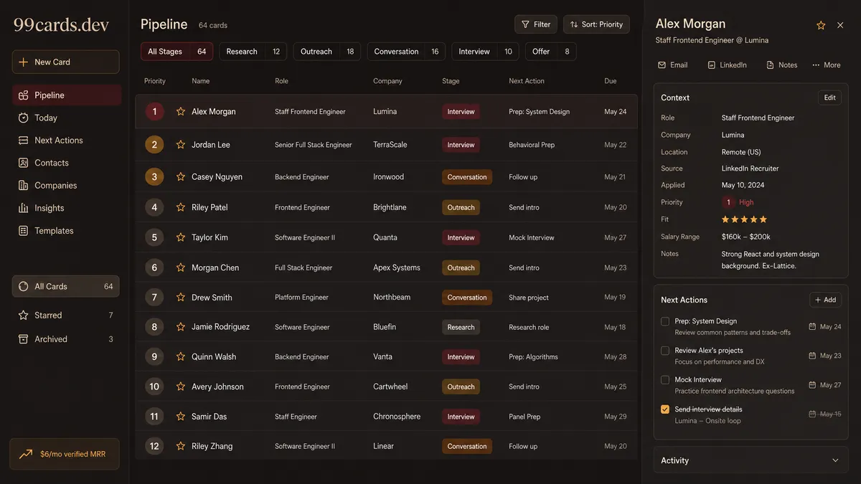Star the Samir Das row
861x484 pixels.
(x=181, y=417)
